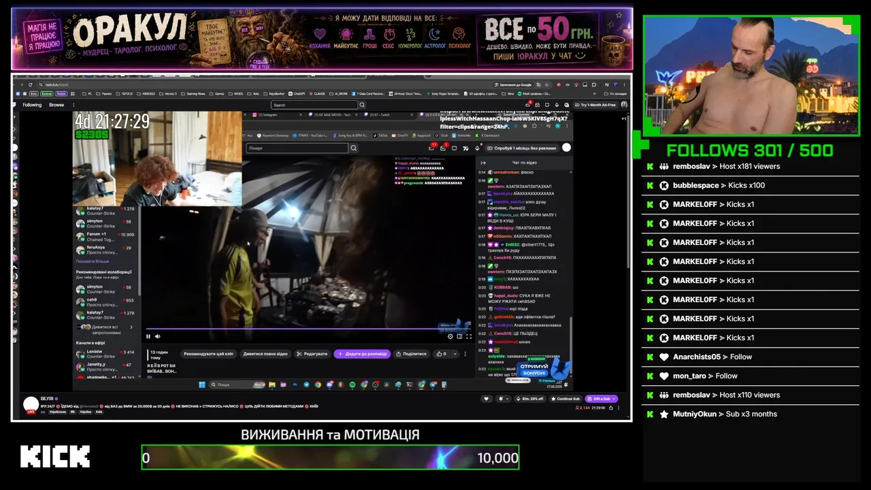This screenshot has height=490, width=871.
Task: Toggle fullscreen on the clip player
Action: pos(469,336)
